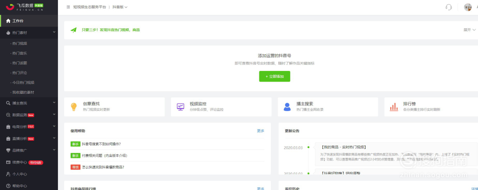Screen dimensions: 478x190
Task: Click the light bulb 创意查找 icon
Action: (74, 107)
